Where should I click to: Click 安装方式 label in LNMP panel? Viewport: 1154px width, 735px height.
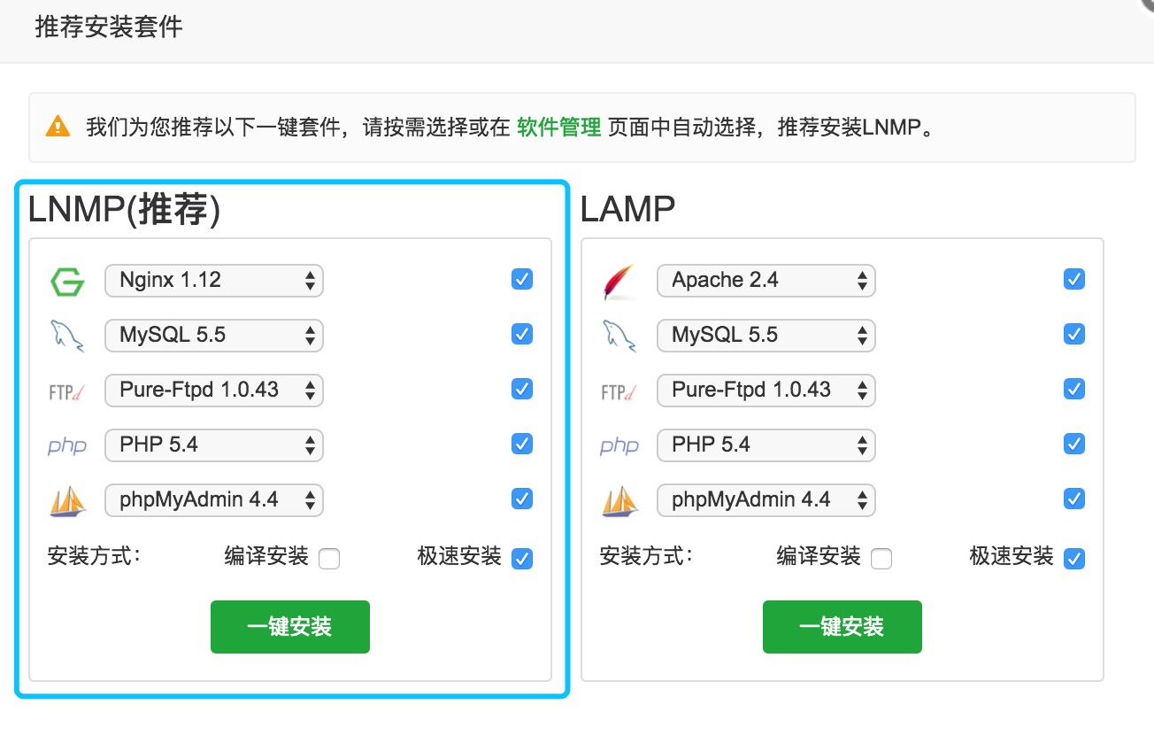(95, 557)
